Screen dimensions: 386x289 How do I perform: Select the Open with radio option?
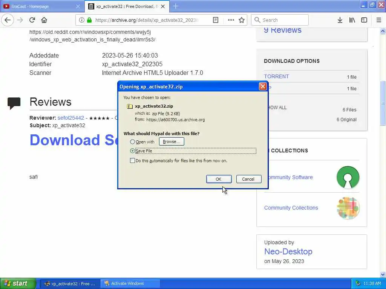132,142
